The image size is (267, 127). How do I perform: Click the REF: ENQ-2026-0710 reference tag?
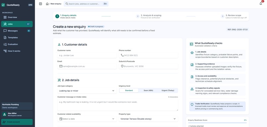coord(238,29)
